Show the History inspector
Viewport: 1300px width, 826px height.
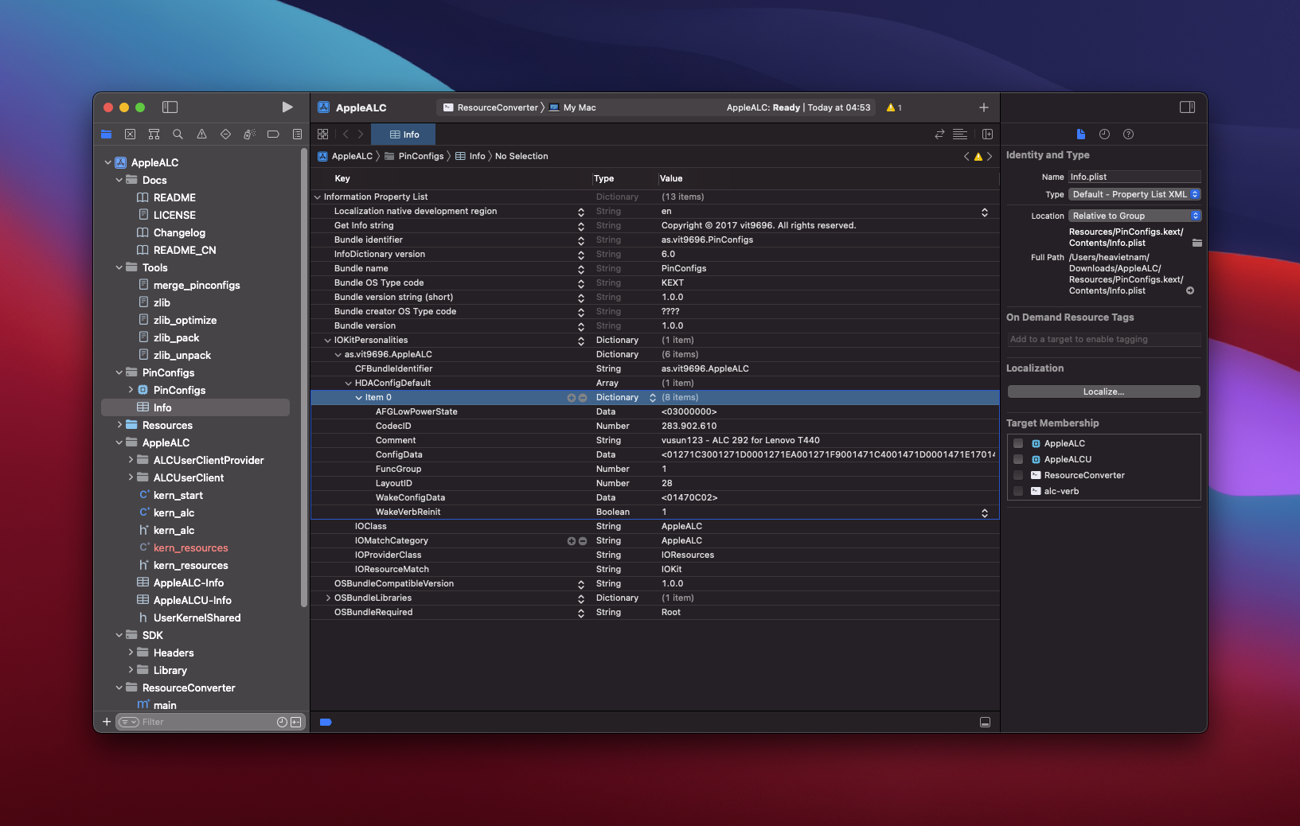(1104, 134)
